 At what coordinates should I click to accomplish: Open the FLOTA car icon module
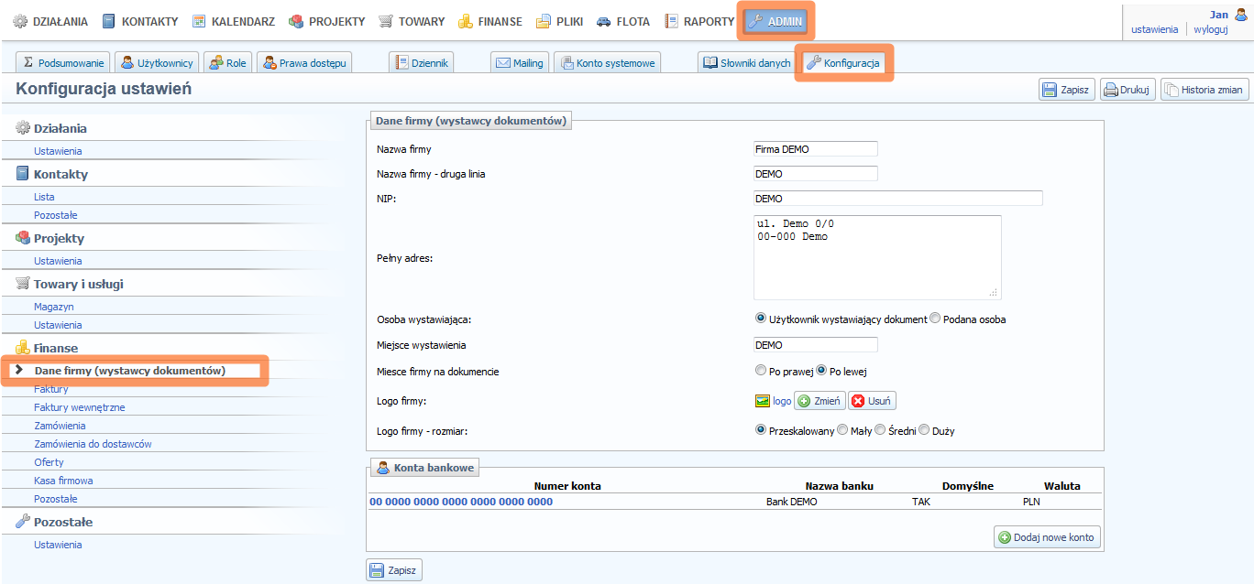coord(604,21)
